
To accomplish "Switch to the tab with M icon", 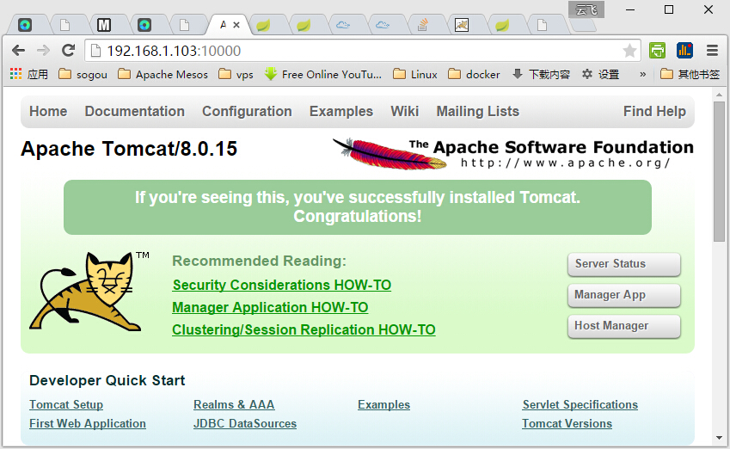I will [x=104, y=25].
